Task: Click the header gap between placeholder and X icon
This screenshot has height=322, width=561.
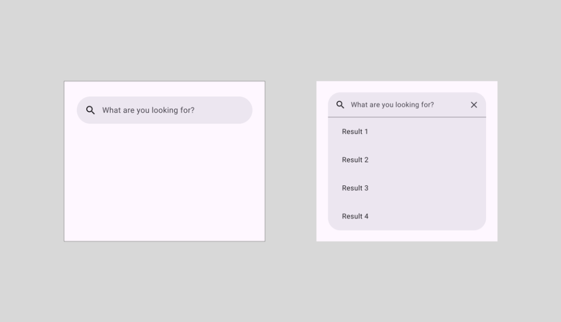Action: pos(452,105)
